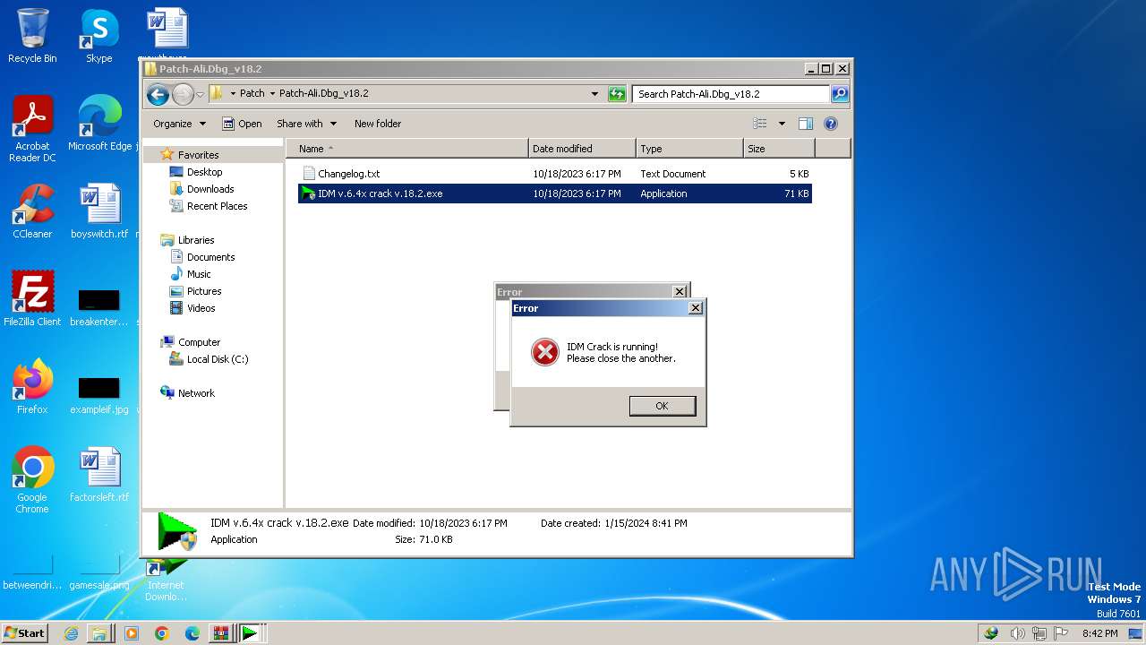1146x645 pixels.
Task: Open volume control in system tray
Action: click(x=1018, y=632)
